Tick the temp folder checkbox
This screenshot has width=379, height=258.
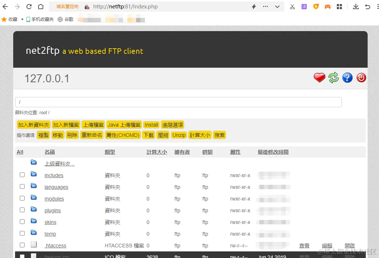tap(22, 233)
